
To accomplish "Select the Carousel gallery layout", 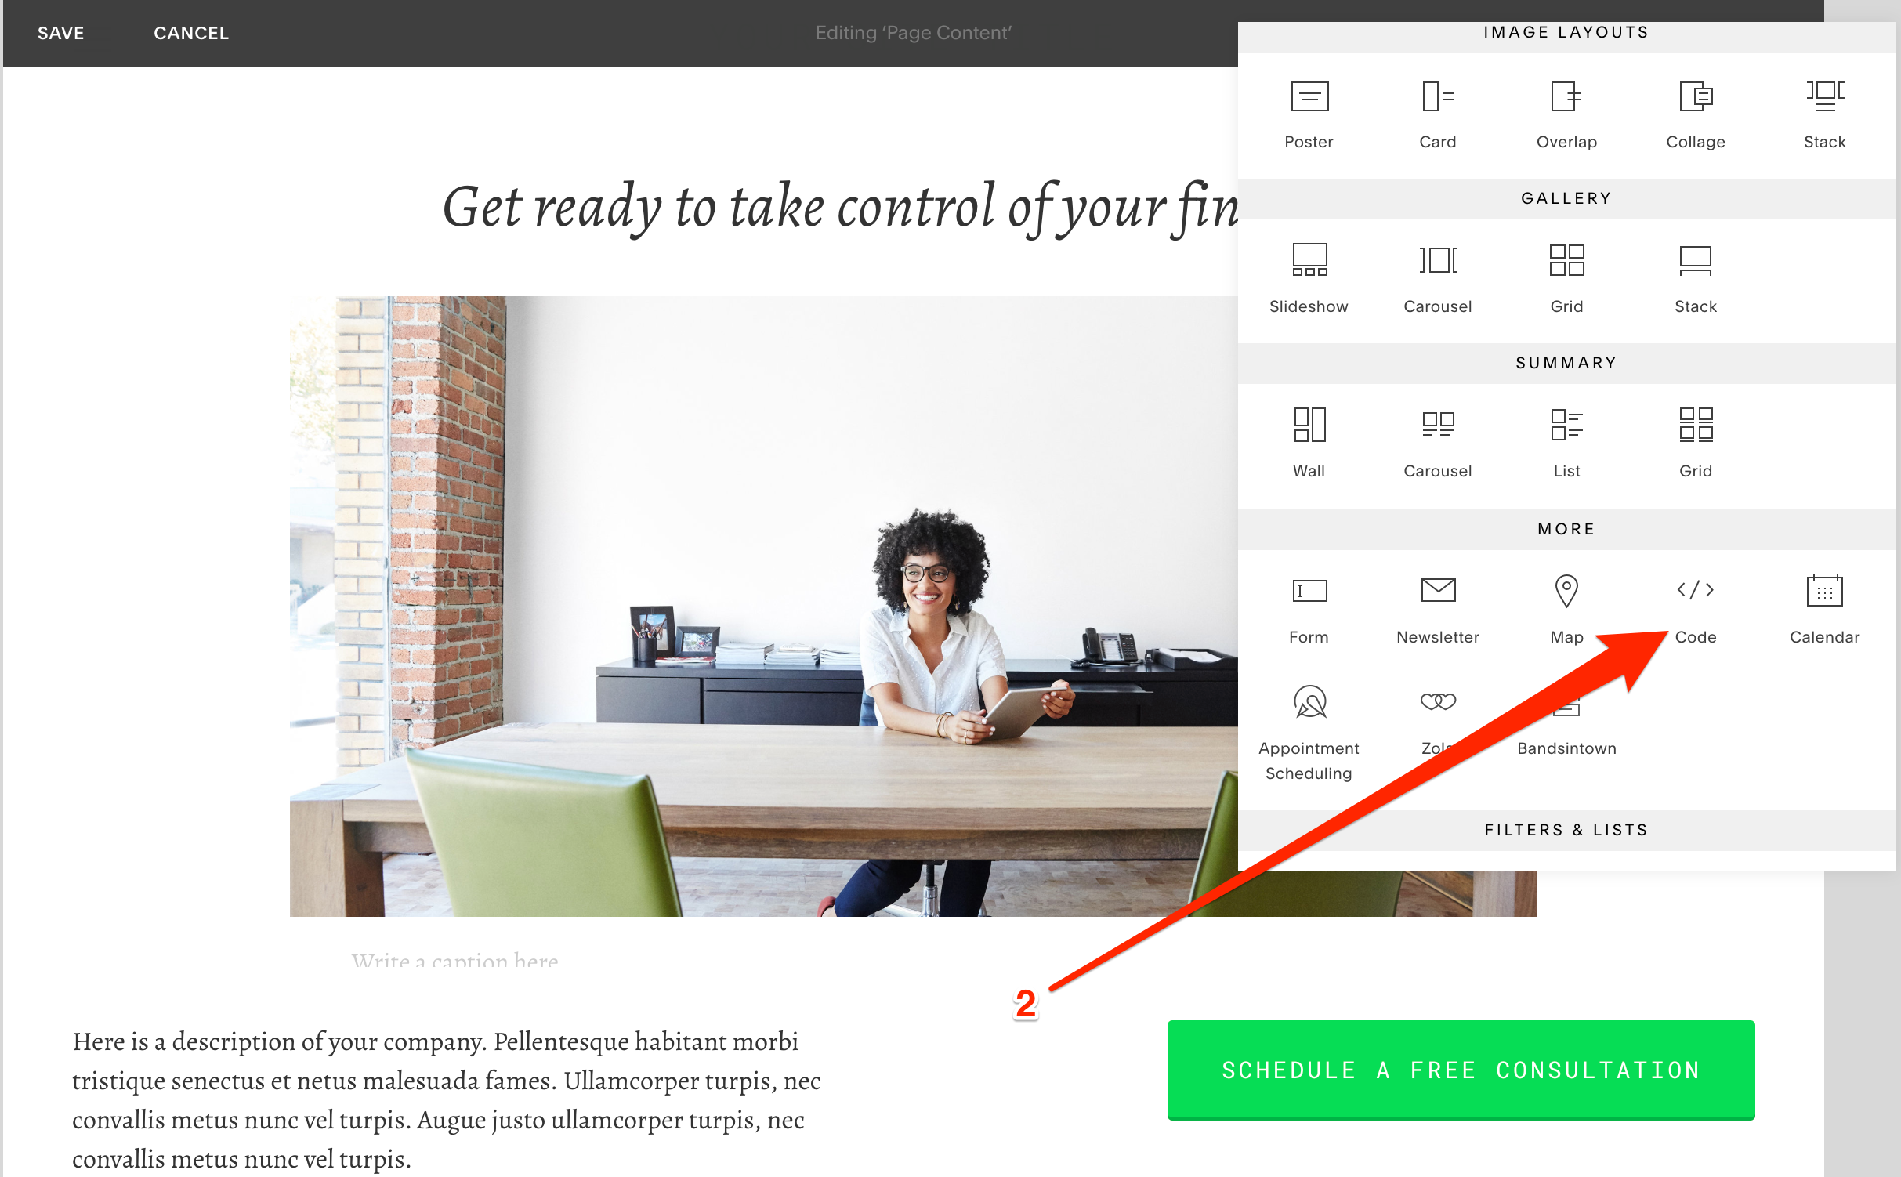I will pos(1436,278).
